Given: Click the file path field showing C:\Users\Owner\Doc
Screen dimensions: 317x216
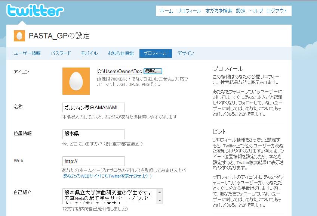Looking at the screenshot, I should (120, 71).
